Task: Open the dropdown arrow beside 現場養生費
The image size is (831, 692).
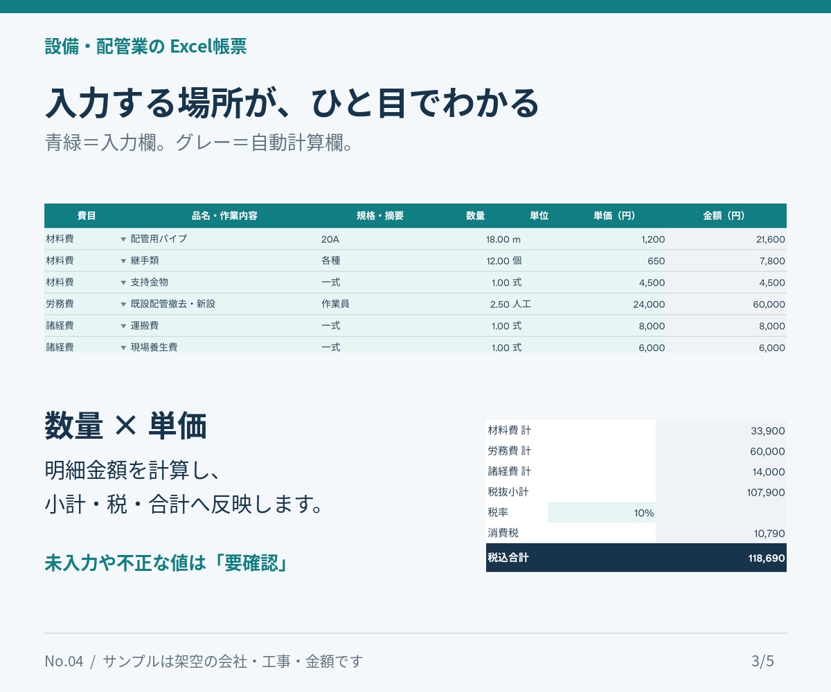Action: 123,347
